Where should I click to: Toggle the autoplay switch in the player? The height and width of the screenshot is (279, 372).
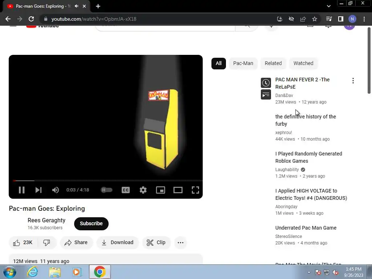pyautogui.click(x=106, y=190)
